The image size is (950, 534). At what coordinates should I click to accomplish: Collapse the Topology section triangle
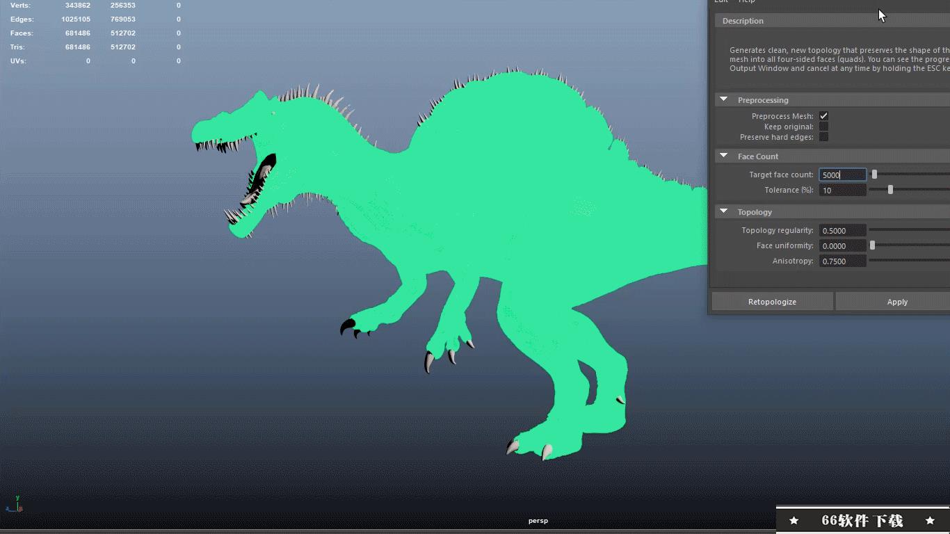(x=723, y=212)
